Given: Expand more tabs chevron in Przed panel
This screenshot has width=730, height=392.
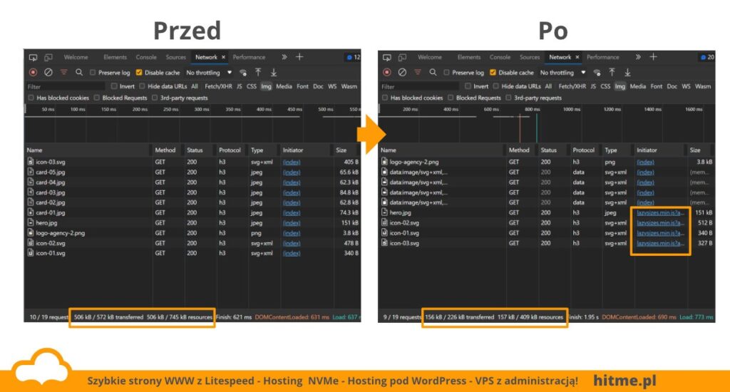Looking at the screenshot, I should tap(284, 57).
